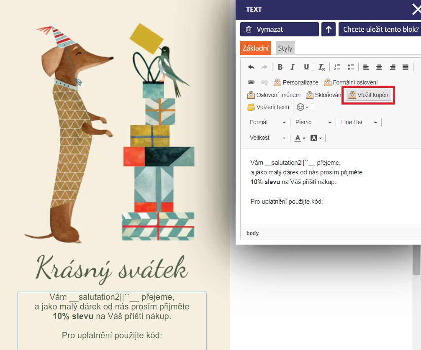Insert a bulleted list
The width and height of the screenshot is (421, 350).
pyautogui.click(x=351, y=67)
